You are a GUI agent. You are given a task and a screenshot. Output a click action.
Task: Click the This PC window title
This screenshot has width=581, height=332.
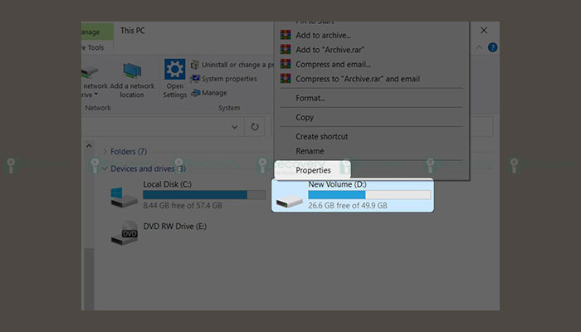[x=132, y=31]
